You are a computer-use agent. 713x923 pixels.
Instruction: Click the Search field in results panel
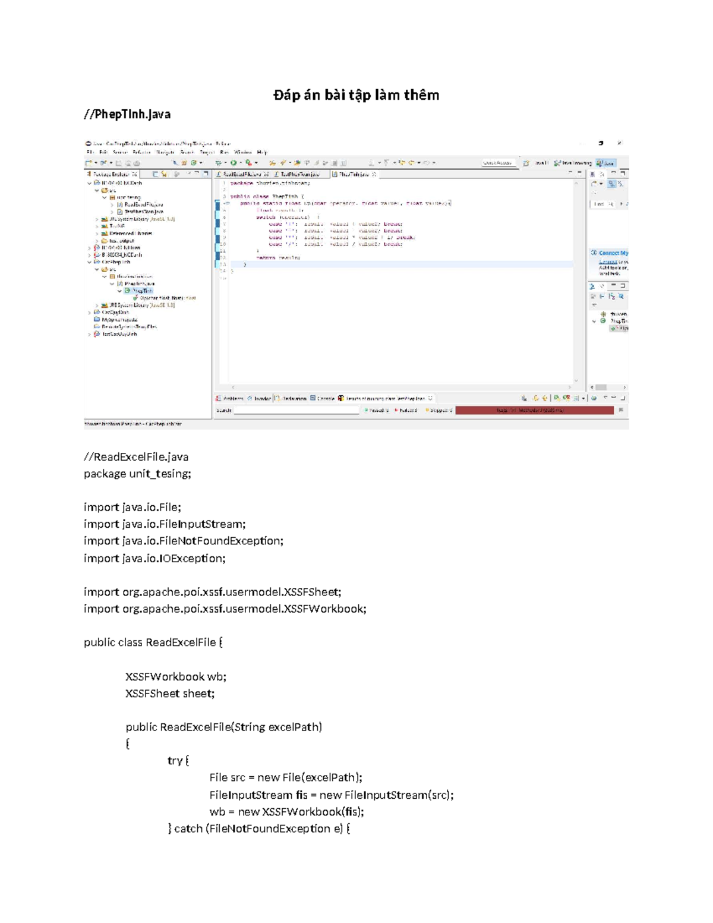[296, 410]
